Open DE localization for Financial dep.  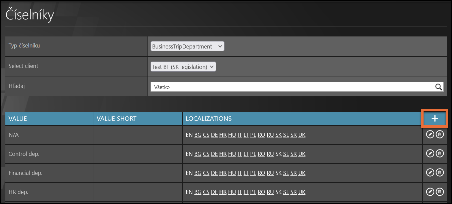coord(214,173)
